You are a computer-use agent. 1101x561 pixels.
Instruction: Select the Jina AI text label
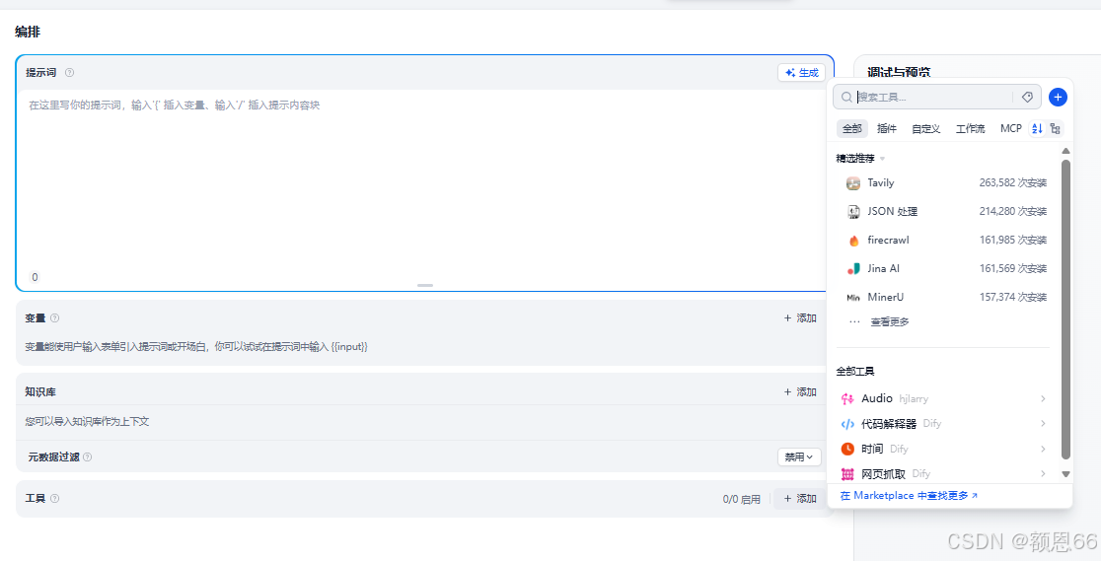click(883, 268)
